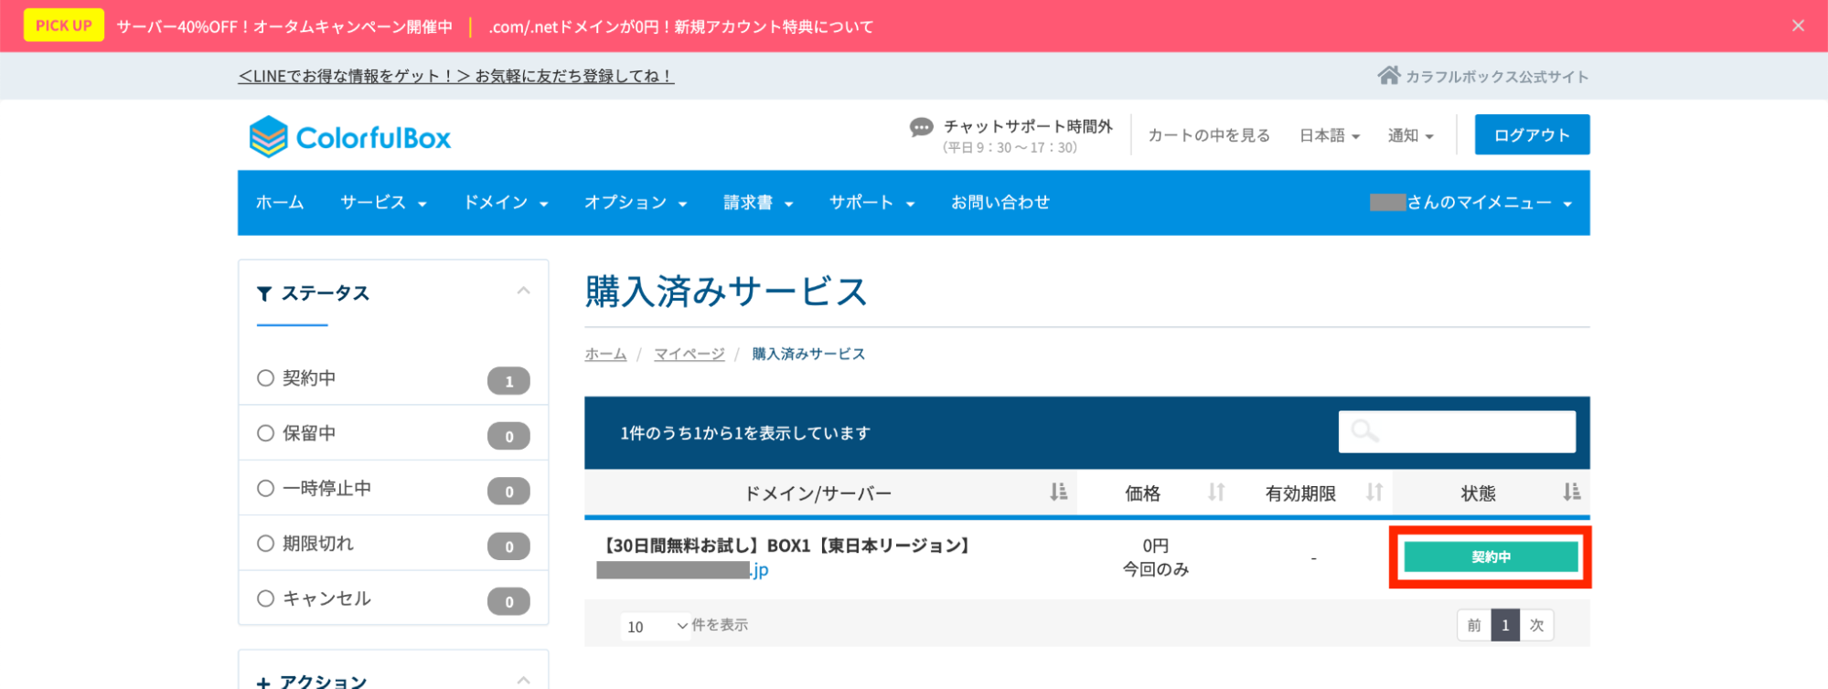1828x689 pixels.
Task: Click the ホーム breadcrumb link
Action: (605, 354)
